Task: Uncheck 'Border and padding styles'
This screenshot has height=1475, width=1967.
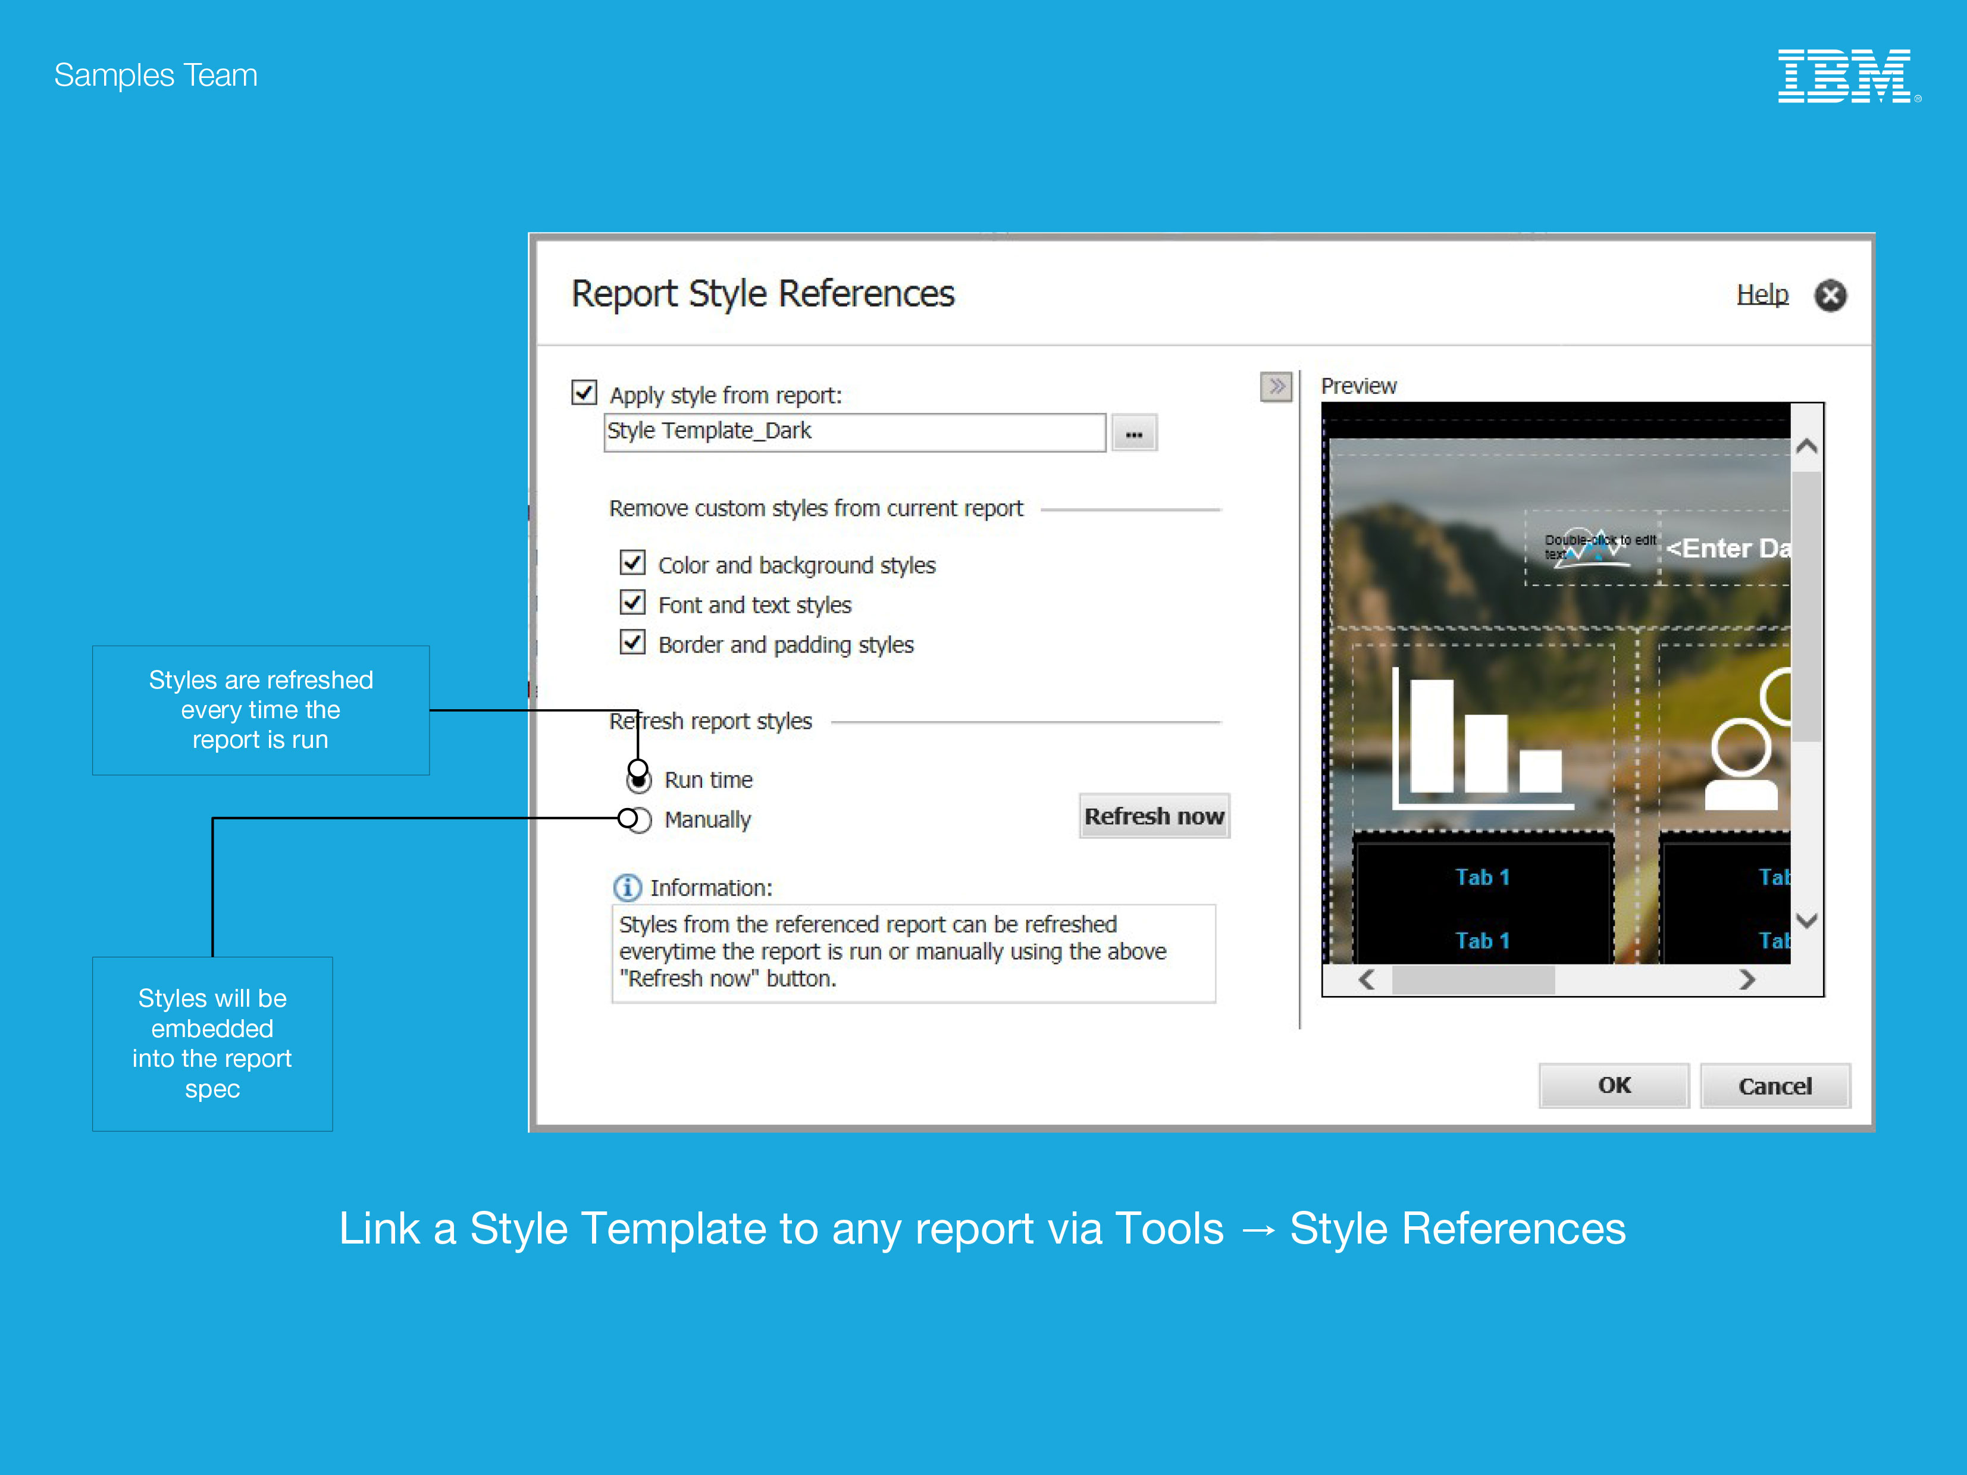Action: (632, 642)
